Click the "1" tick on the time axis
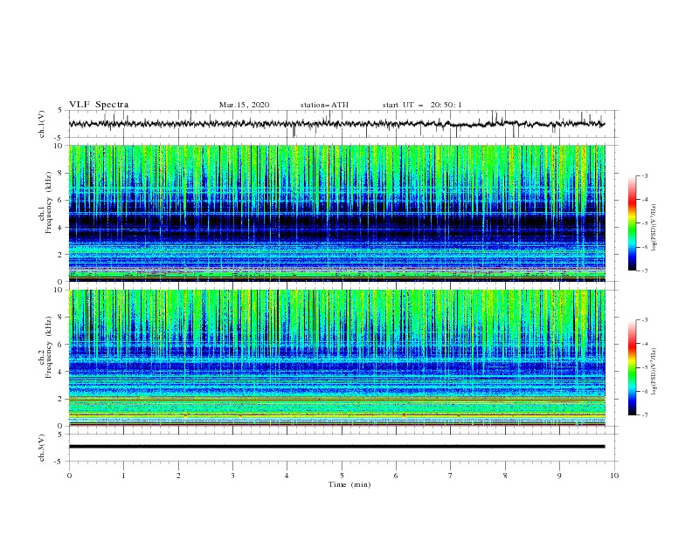 coord(123,476)
